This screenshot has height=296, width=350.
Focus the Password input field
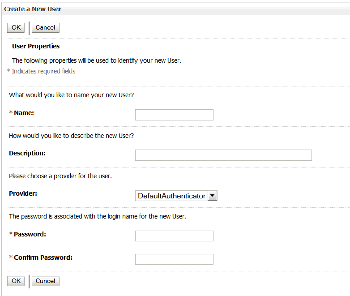coord(174,236)
